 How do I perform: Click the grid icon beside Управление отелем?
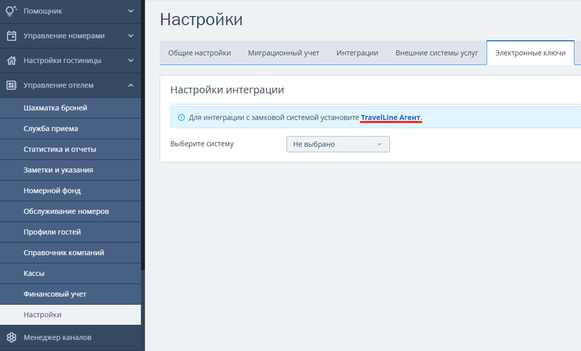11,85
